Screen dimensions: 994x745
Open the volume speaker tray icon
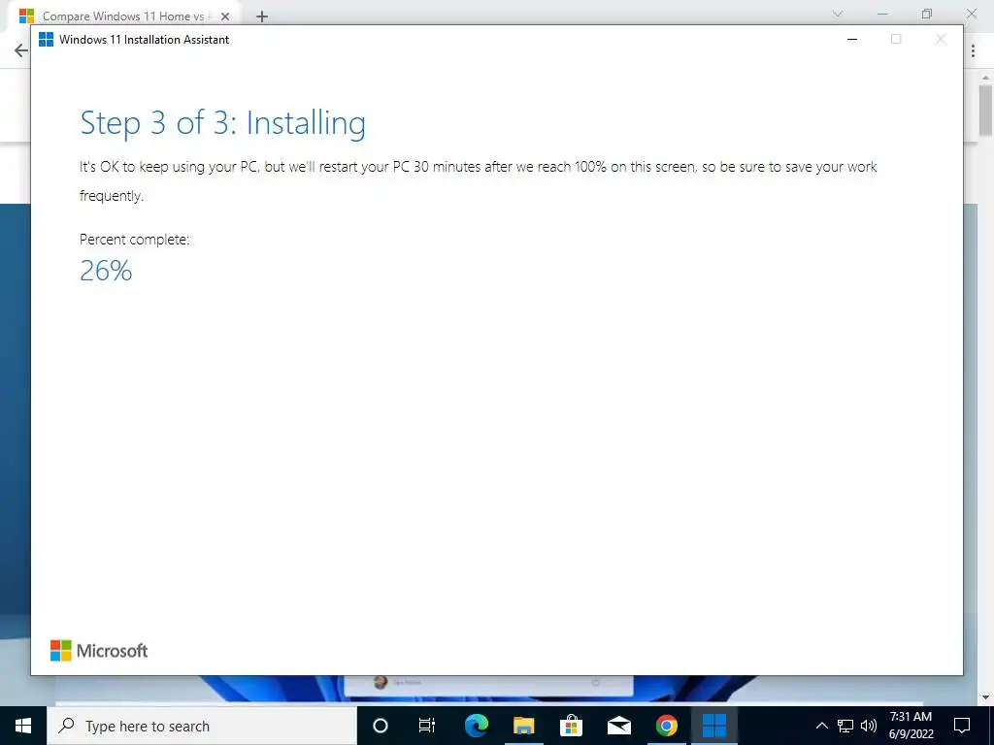[x=869, y=726]
